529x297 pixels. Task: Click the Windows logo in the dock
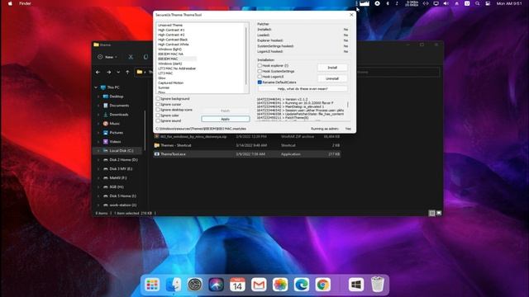tap(356, 285)
